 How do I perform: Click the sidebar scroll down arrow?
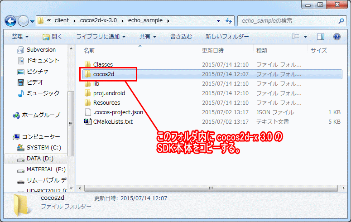click(x=71, y=188)
